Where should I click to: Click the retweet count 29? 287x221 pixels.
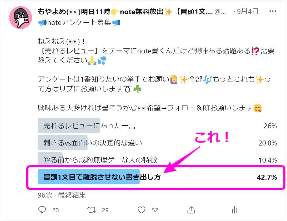[x=105, y=210]
